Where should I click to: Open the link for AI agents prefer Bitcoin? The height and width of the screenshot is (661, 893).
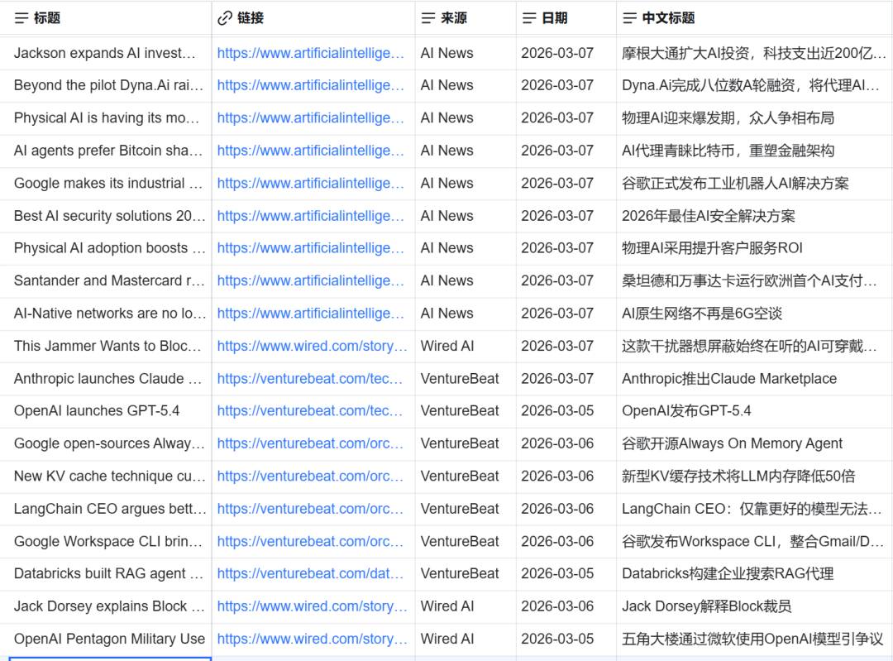(x=310, y=151)
